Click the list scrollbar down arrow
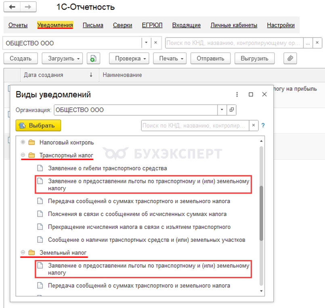This screenshot has width=325, height=308. pyautogui.click(x=261, y=291)
